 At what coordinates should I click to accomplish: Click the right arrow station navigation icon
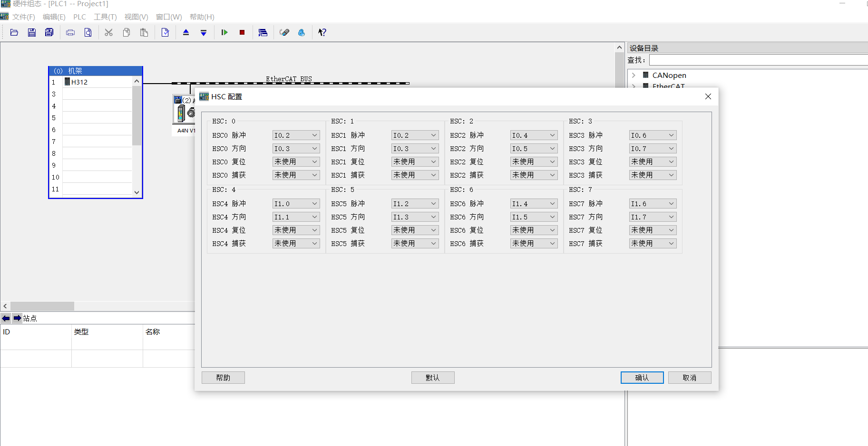pos(17,318)
